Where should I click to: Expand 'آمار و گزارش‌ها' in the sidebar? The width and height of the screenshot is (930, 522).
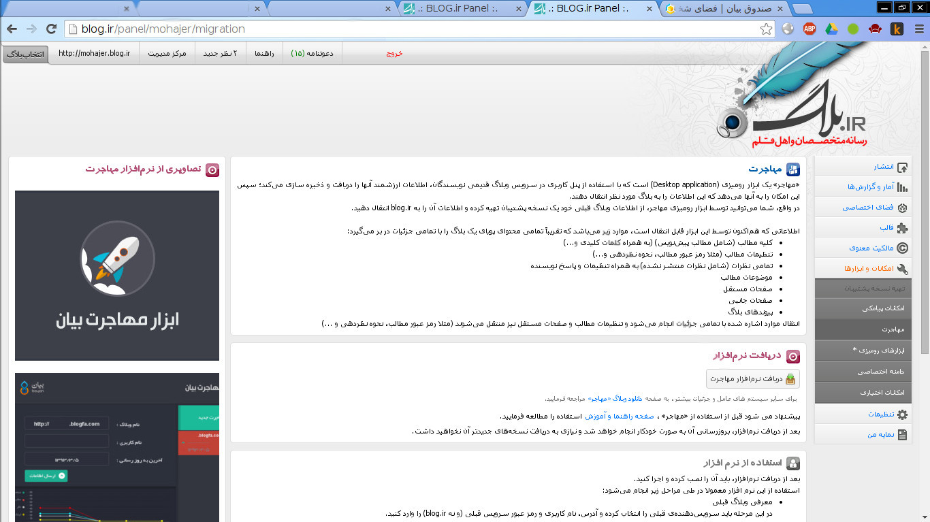coord(863,187)
